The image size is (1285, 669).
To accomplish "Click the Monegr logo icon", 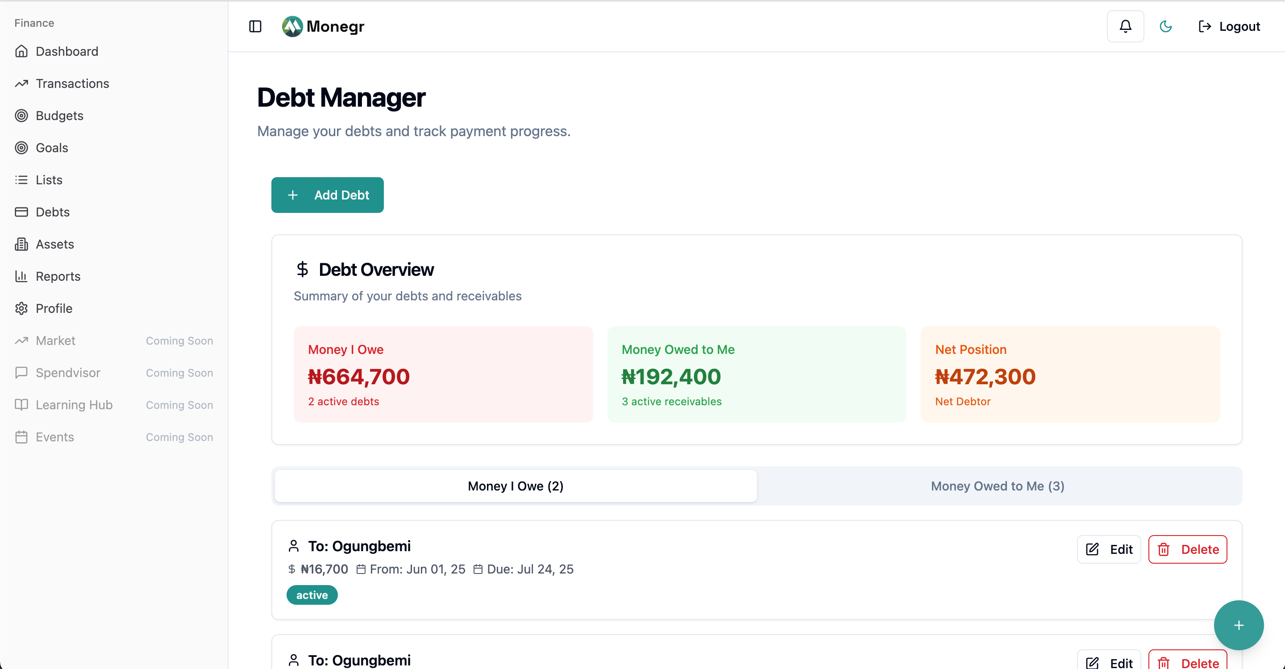I will [x=292, y=26].
